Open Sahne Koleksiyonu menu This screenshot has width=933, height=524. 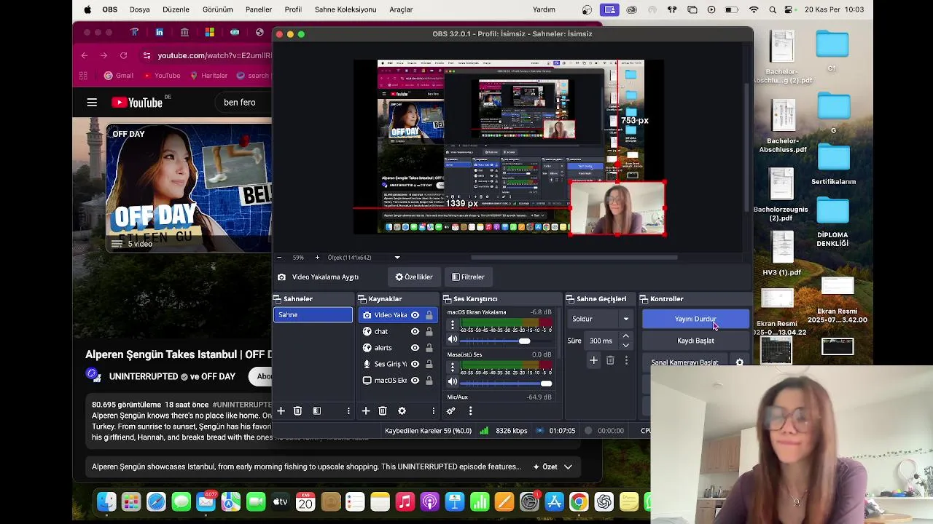(346, 9)
